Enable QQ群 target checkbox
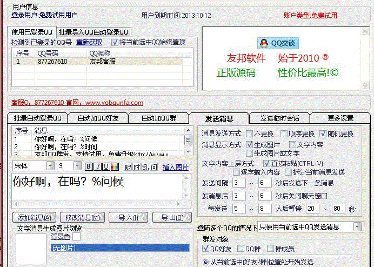The height and width of the screenshot is (267, 374). 241,249
